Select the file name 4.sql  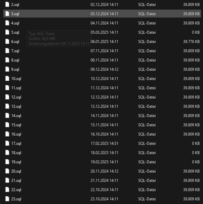point(15,23)
